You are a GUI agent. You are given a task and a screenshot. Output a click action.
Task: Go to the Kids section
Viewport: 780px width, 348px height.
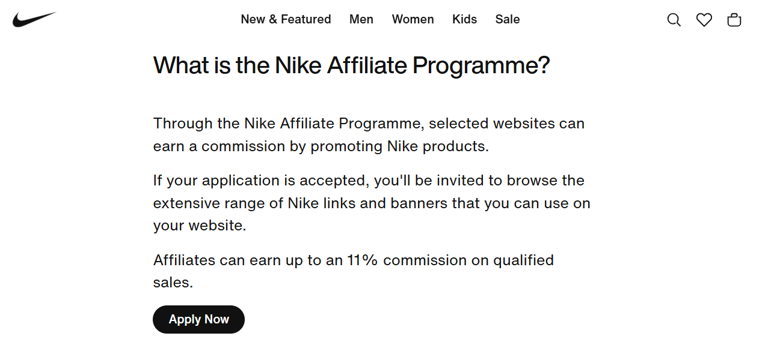[464, 19]
